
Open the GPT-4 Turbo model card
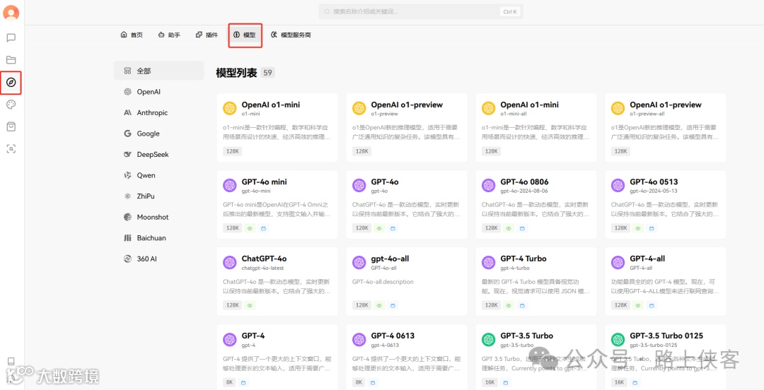536,281
